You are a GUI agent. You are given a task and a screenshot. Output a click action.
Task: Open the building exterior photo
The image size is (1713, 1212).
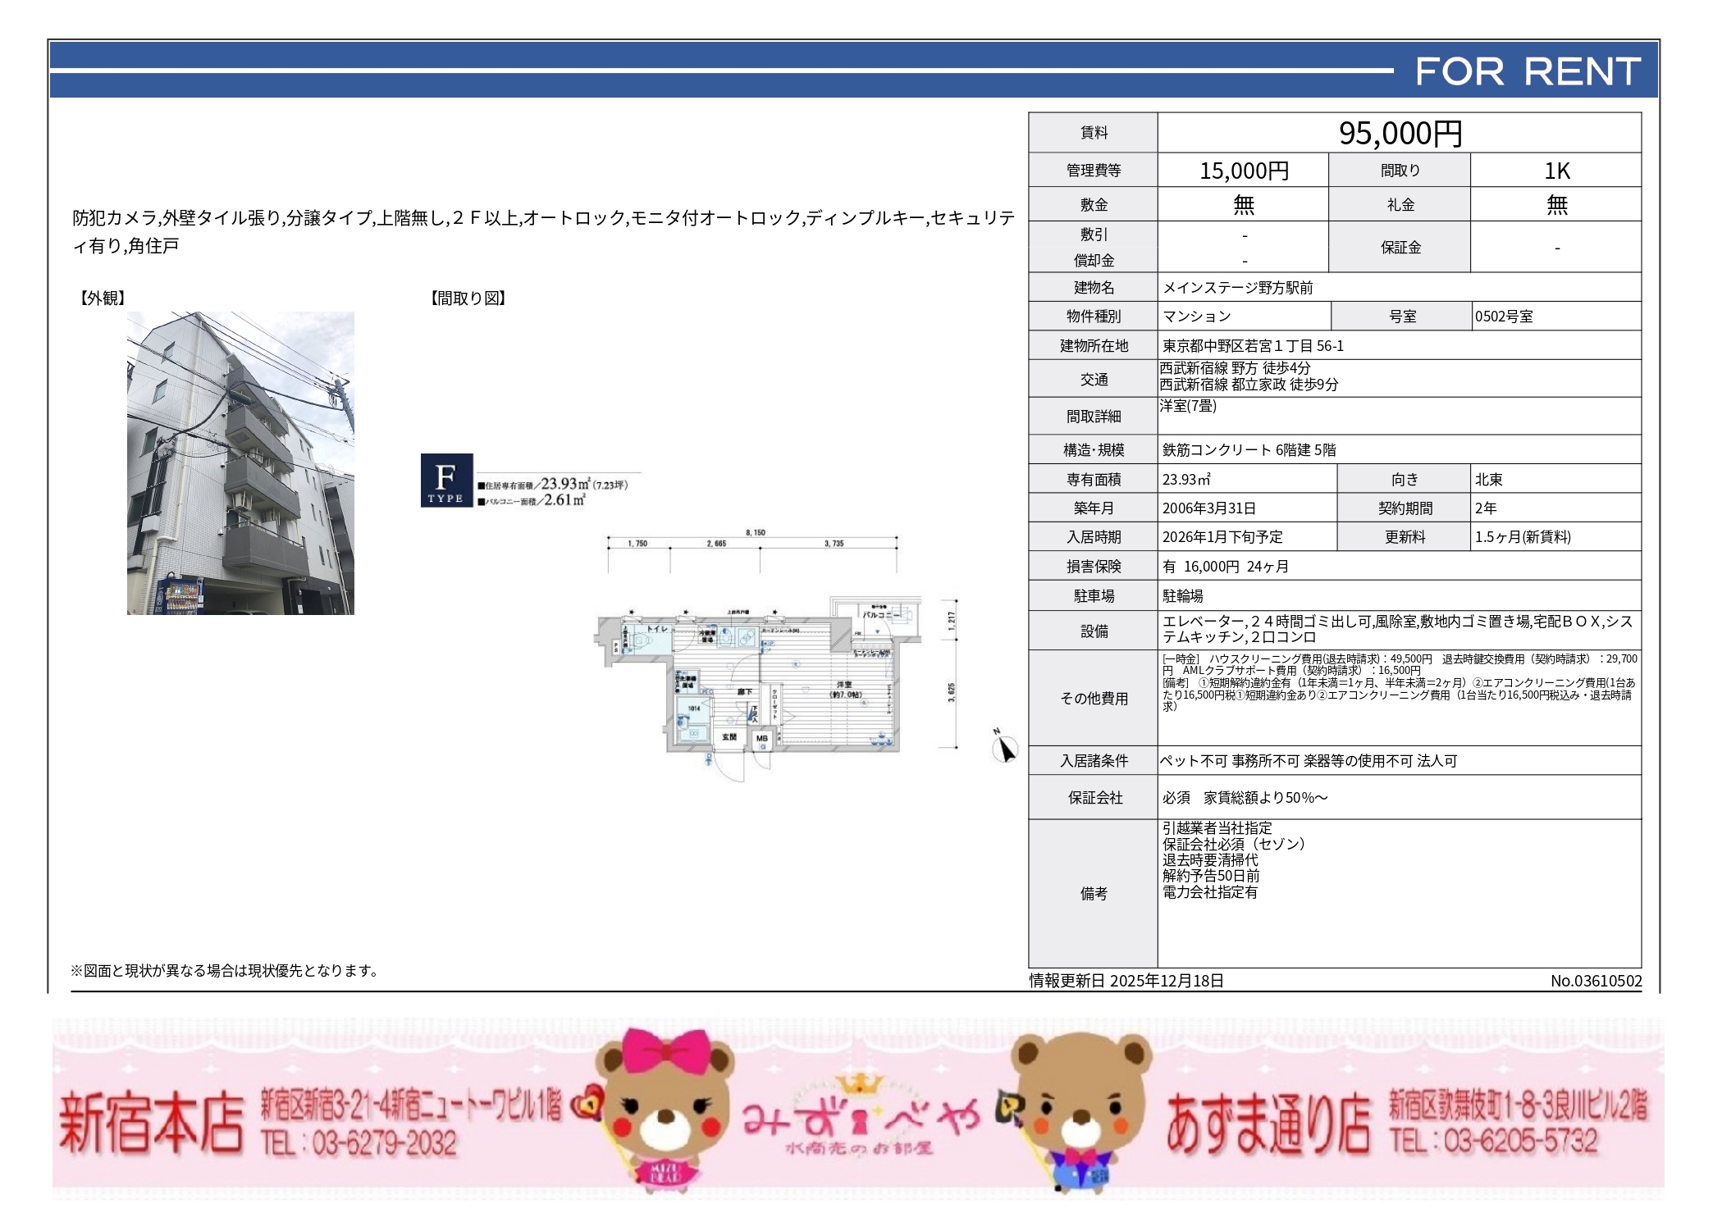(240, 463)
